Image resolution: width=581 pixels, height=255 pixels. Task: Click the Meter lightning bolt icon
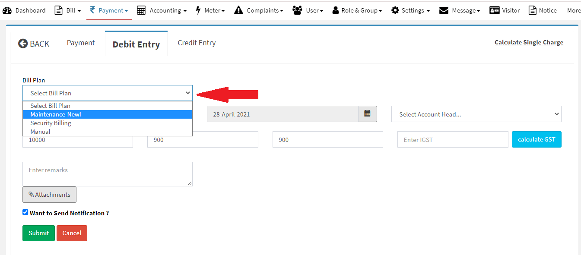coord(198,10)
